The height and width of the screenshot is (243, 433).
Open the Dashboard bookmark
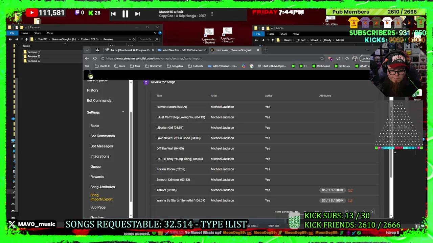point(321,66)
